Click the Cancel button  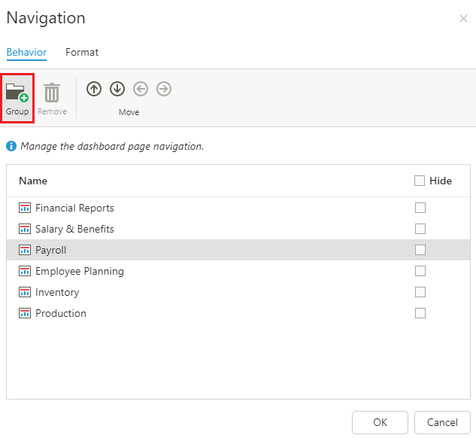(x=442, y=422)
